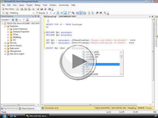Expand the SSV database node

pos(8,40)
